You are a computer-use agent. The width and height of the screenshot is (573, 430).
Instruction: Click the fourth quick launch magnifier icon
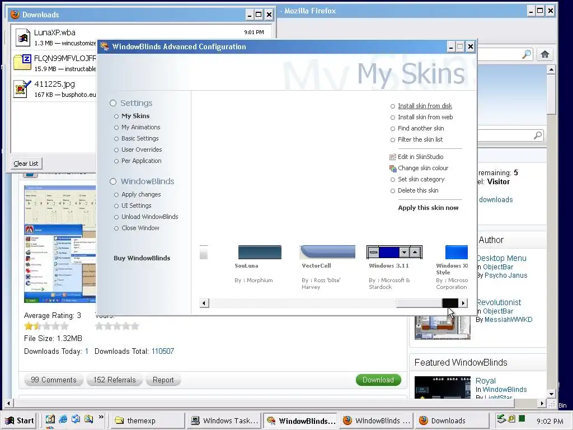(x=88, y=419)
